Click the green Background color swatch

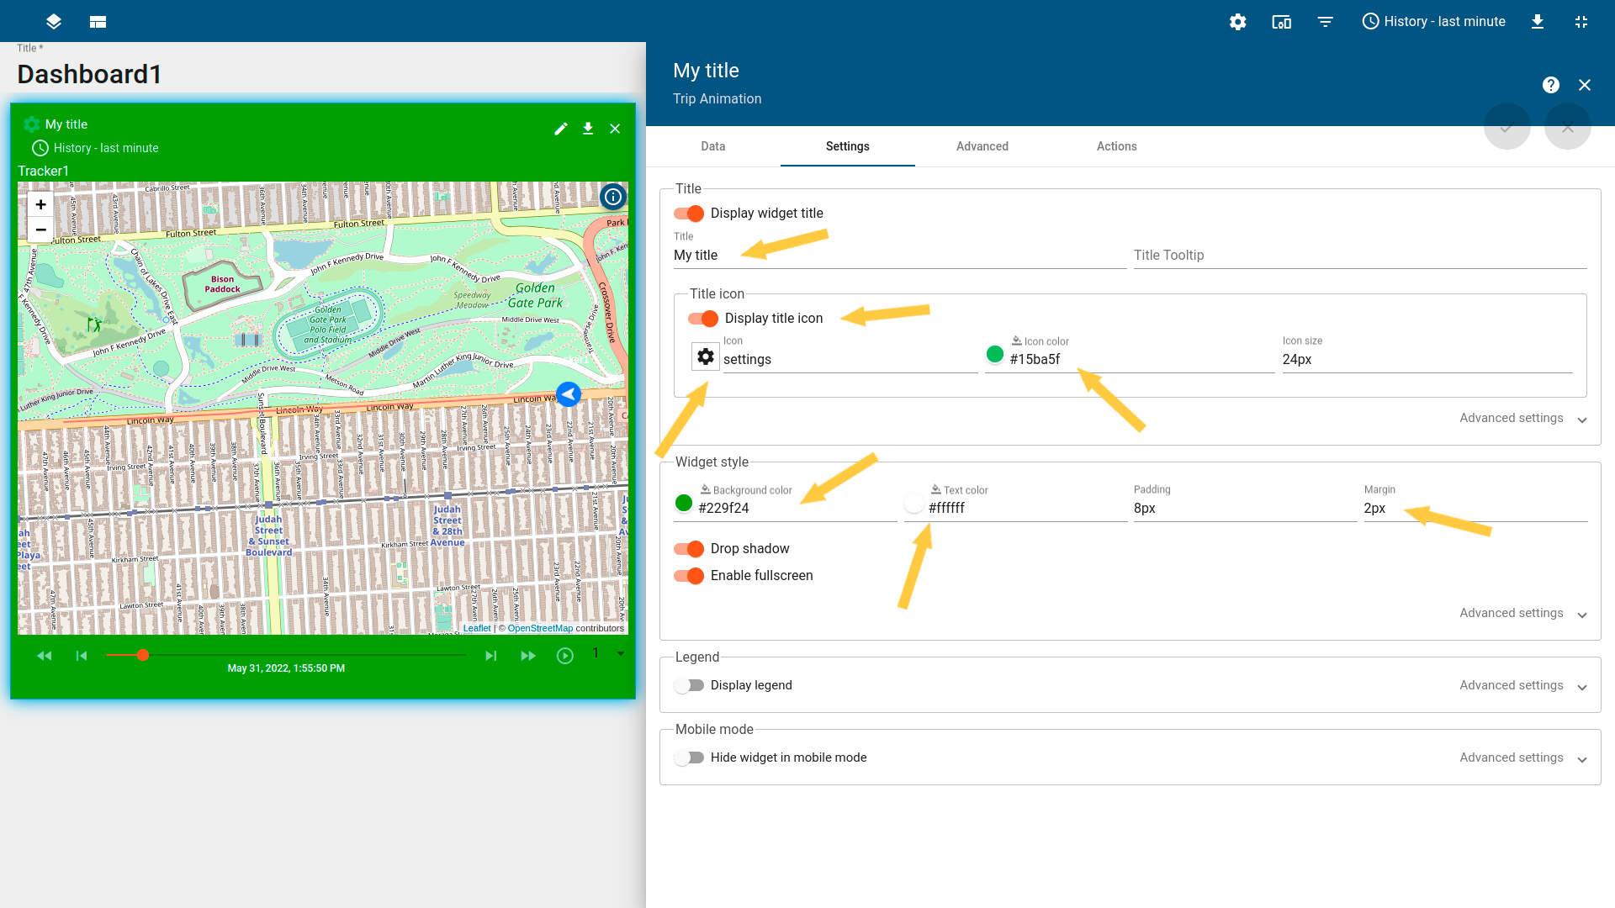684,504
